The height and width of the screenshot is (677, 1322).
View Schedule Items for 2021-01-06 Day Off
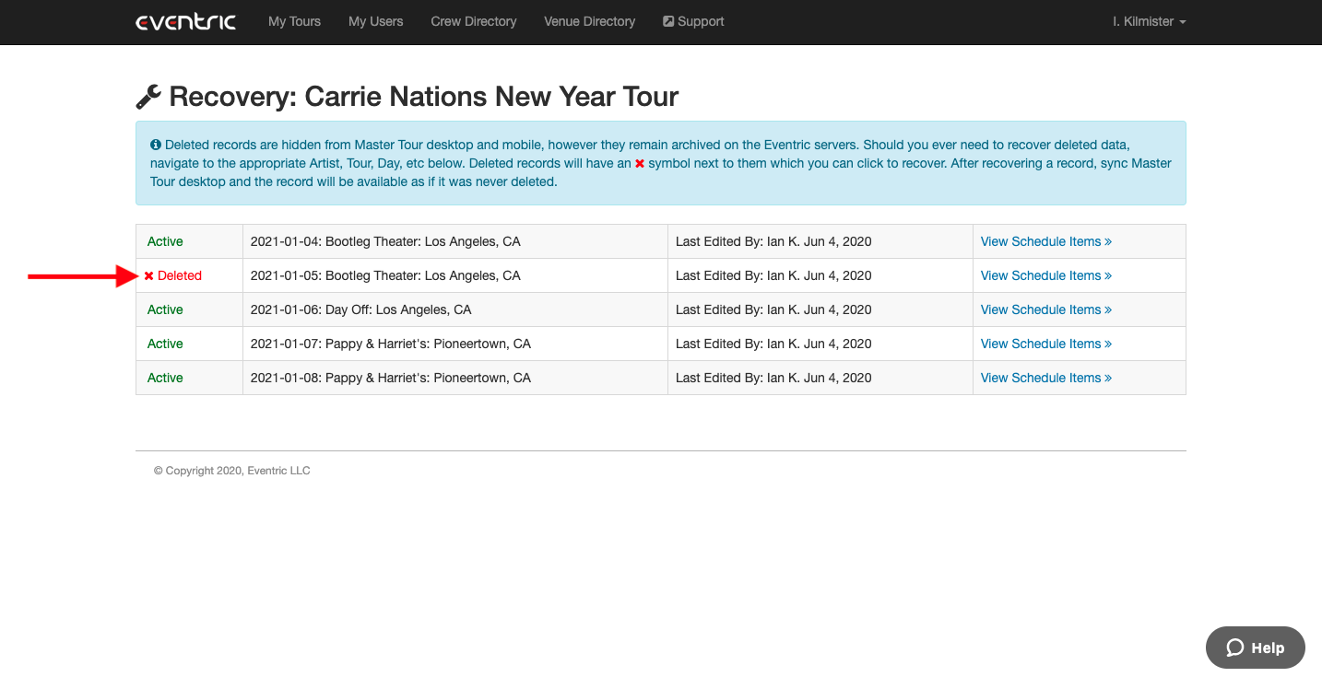tap(1045, 309)
